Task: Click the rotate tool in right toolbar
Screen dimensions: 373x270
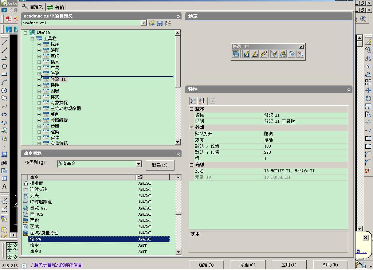Action: [x=368, y=98]
